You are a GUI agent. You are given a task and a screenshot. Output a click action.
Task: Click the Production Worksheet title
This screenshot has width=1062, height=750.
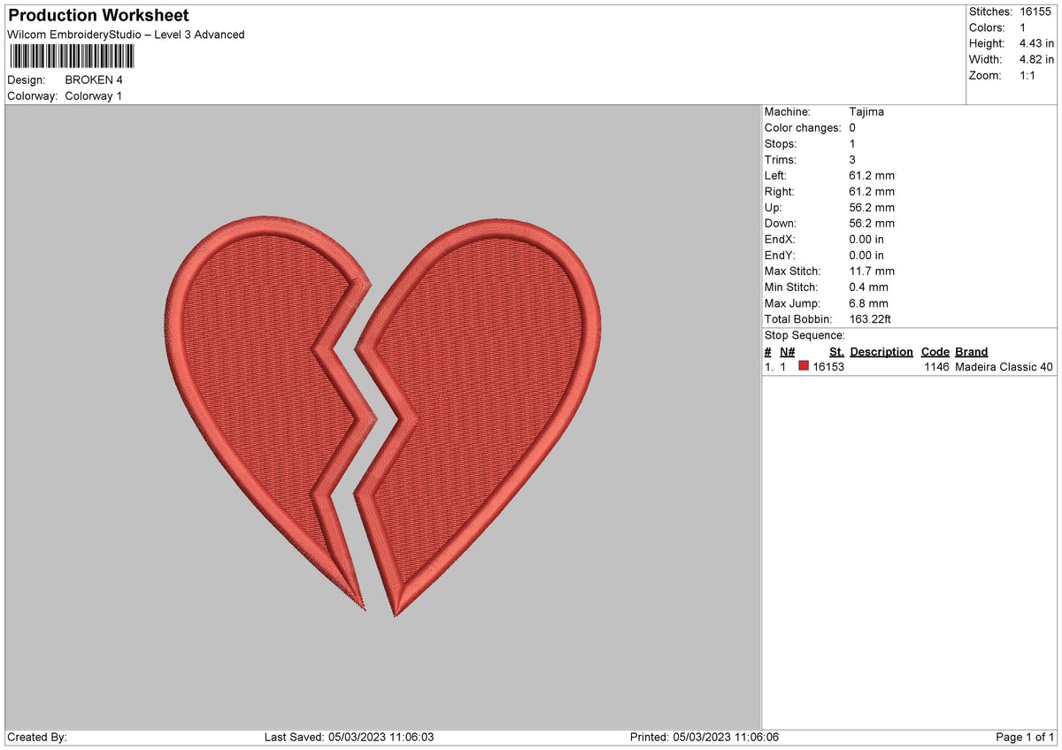pos(97,15)
